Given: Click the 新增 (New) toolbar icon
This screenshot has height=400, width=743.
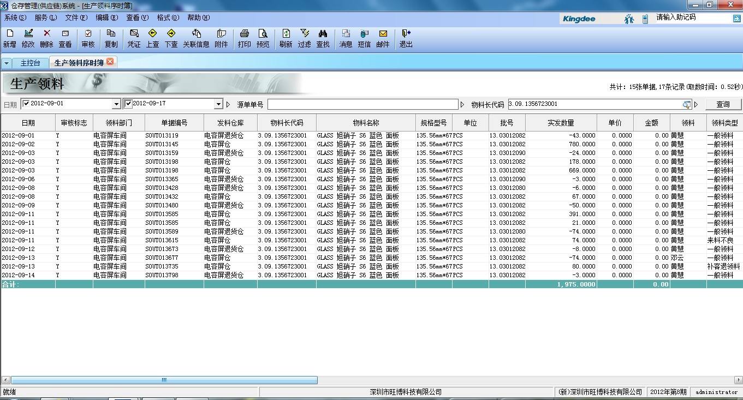Looking at the screenshot, I should pos(9,38).
